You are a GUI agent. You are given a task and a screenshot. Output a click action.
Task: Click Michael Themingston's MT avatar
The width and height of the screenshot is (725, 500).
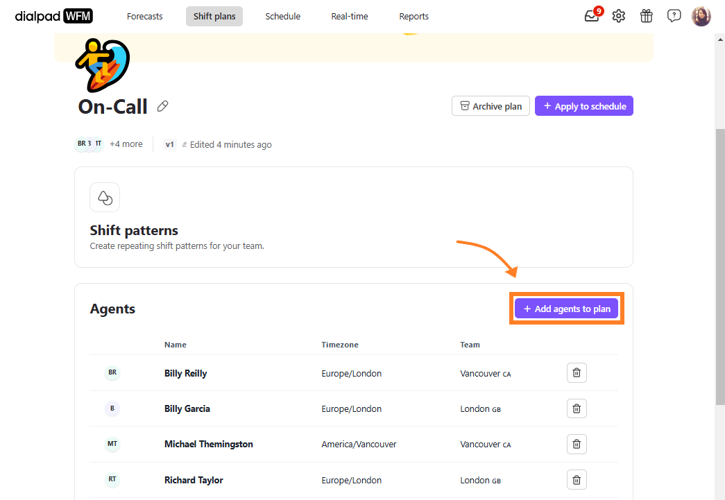click(112, 444)
